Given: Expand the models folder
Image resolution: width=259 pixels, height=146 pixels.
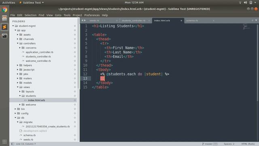Looking at the screenshot, I should point(17,83).
